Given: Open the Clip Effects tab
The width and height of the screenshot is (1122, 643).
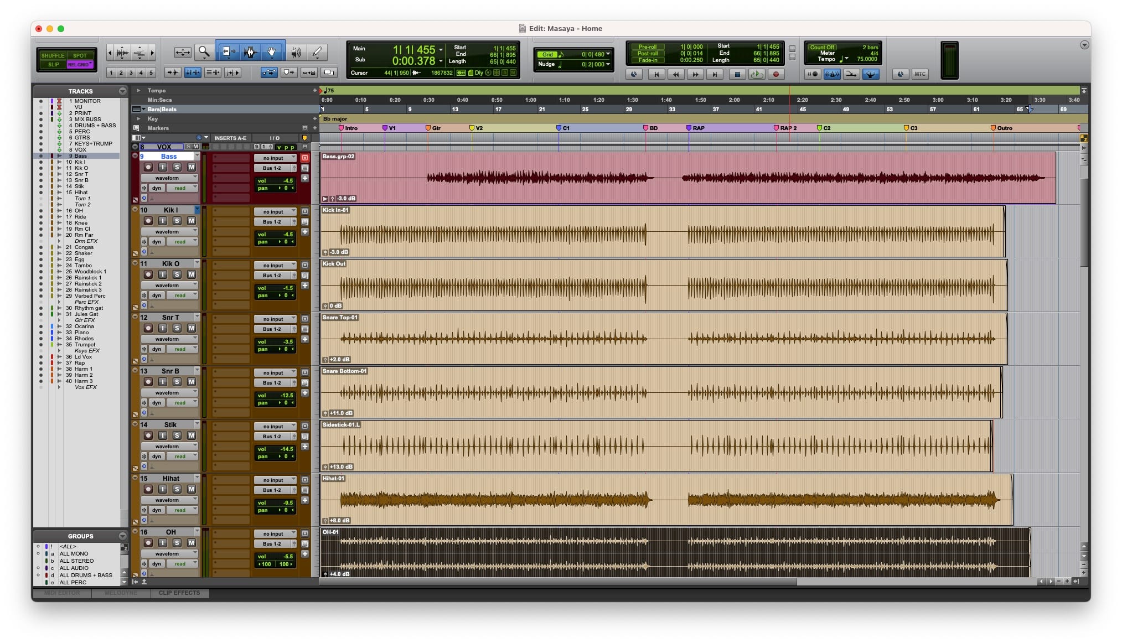Looking at the screenshot, I should tap(179, 593).
